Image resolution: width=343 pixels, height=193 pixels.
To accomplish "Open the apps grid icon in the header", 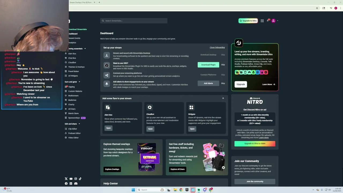I will point(262,21).
